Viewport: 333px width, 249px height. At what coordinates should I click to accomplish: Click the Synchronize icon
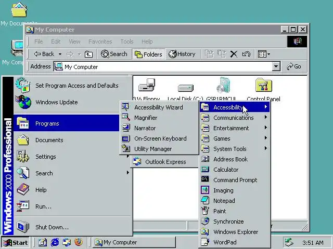(x=205, y=222)
